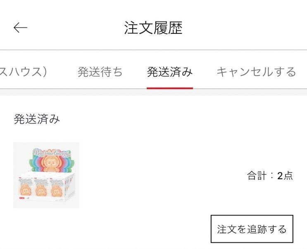Open the キャンセルする tab
This screenshot has height=249, width=307.
256,72
